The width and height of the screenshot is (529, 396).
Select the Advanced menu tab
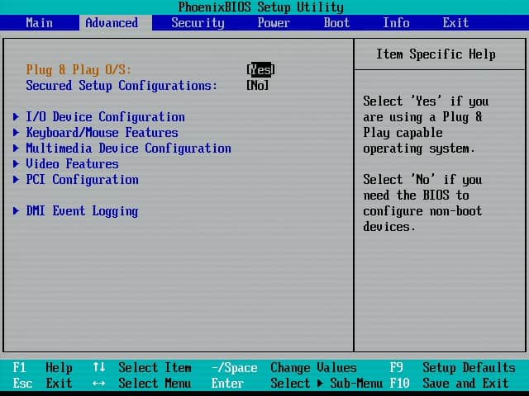tap(112, 23)
